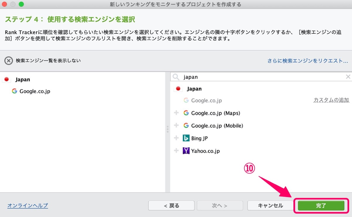Click the greyed Google logo in search results

186,100
